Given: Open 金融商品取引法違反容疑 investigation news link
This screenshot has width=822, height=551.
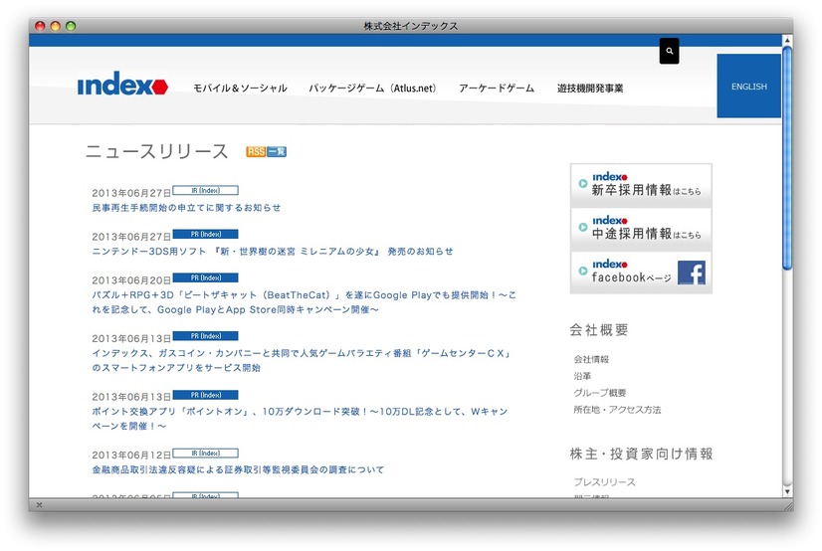Looking at the screenshot, I should (x=238, y=469).
